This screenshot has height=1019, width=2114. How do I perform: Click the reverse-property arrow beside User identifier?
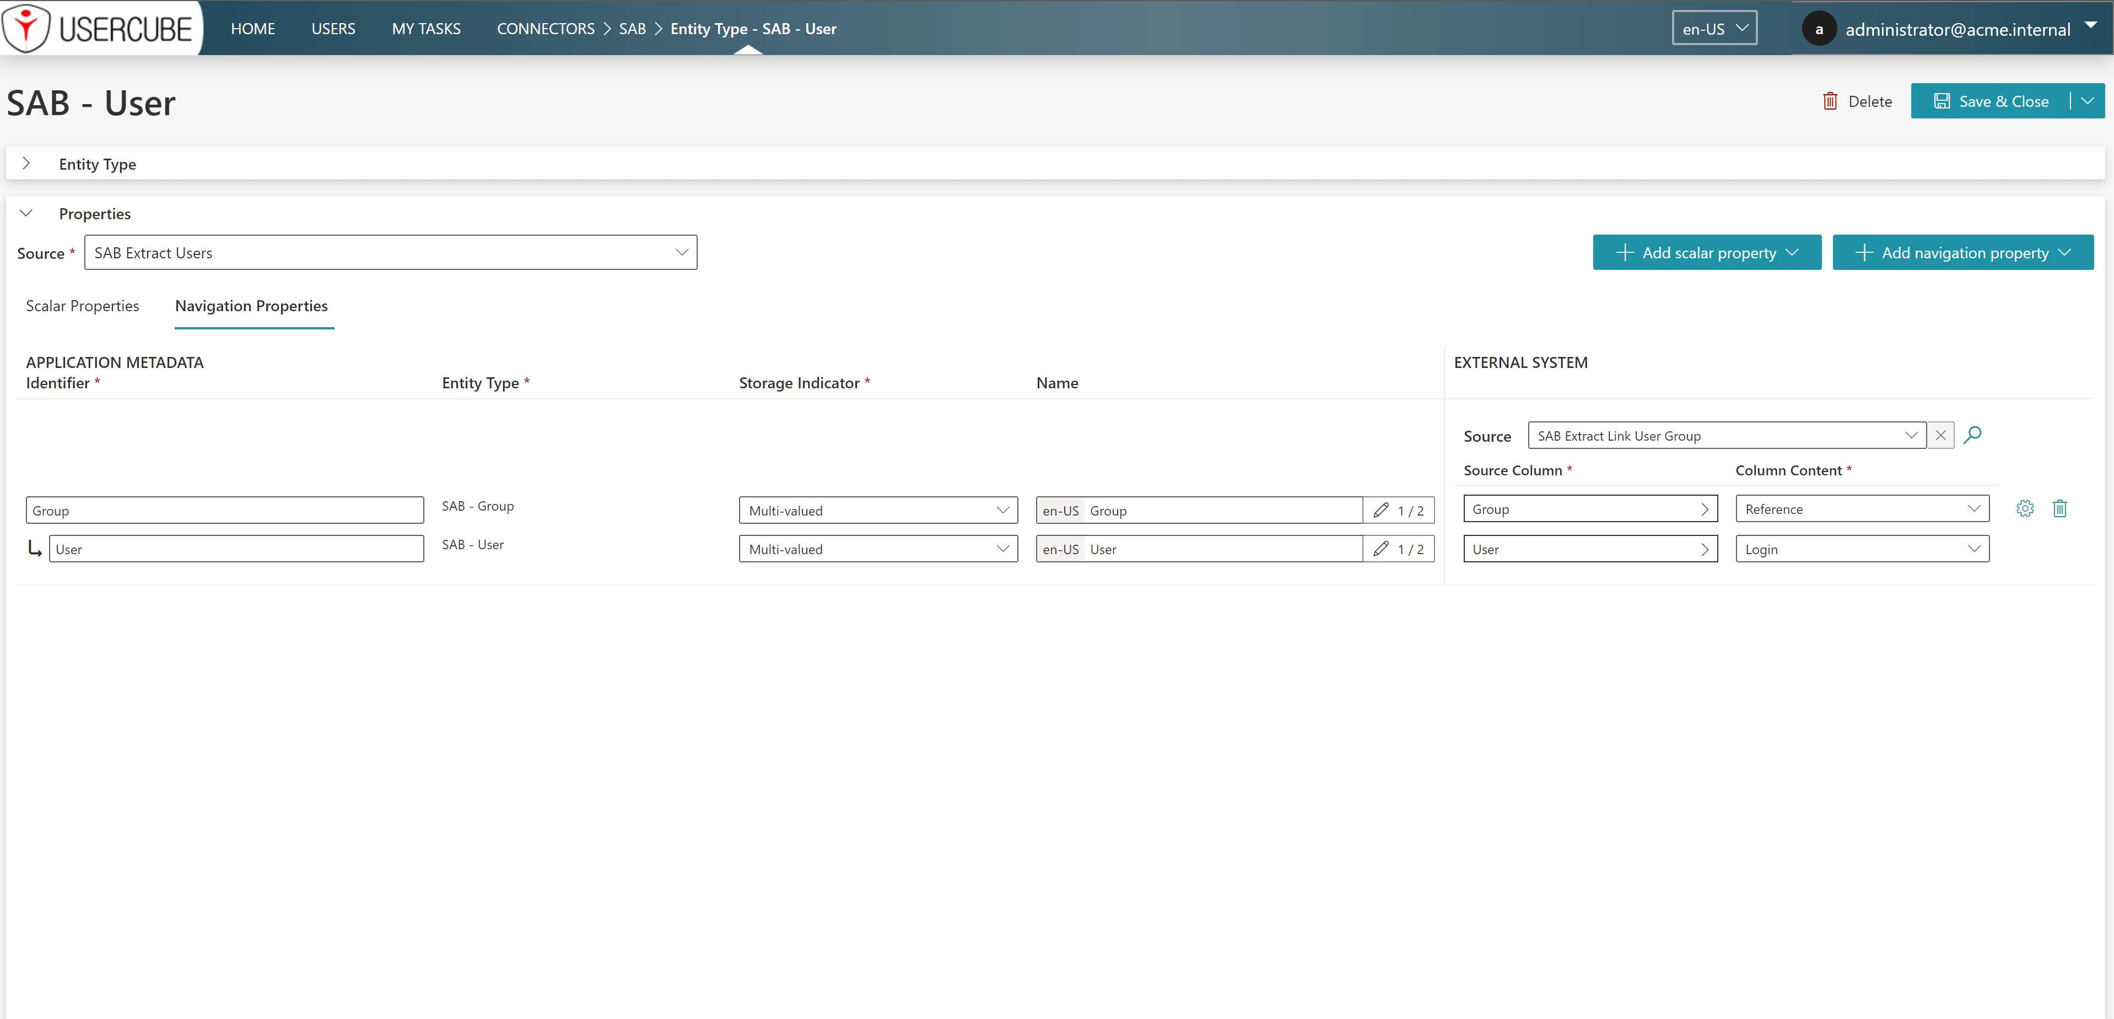click(35, 549)
